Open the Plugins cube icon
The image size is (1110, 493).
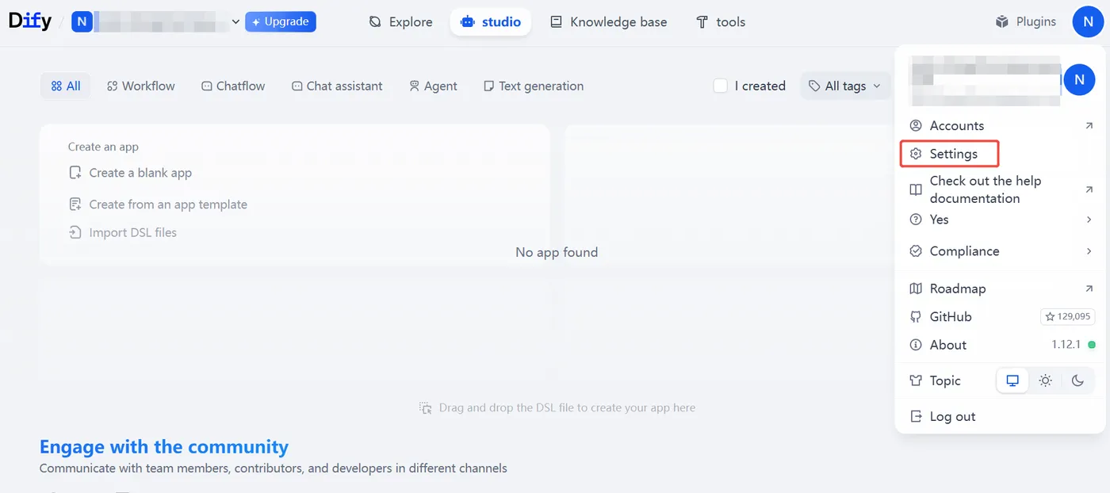(1002, 22)
